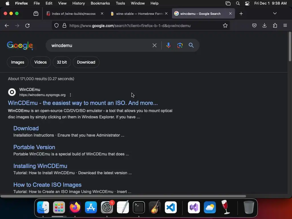Open the Portable Version sitelink
This screenshot has width=292, height=219.
click(x=34, y=147)
